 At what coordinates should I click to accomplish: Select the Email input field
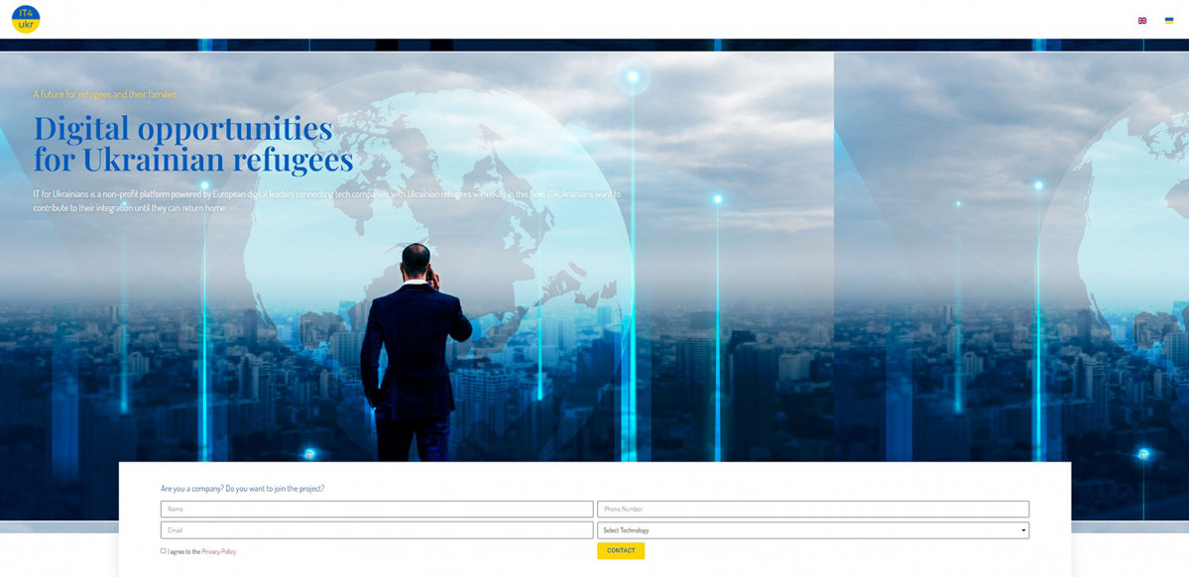pyautogui.click(x=377, y=530)
